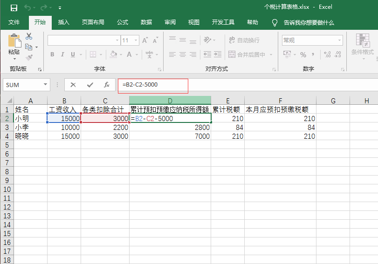This screenshot has height=264, width=378.
Task: Click cell containing 小李
Action: (30, 128)
